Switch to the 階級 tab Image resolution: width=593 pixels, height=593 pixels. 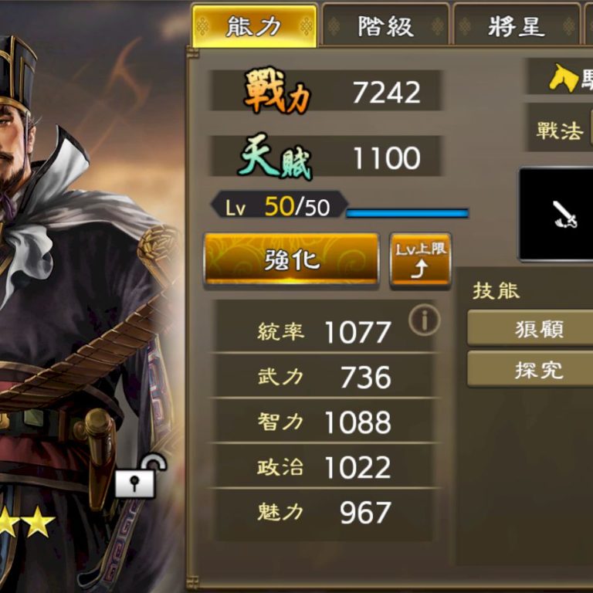pos(385,25)
